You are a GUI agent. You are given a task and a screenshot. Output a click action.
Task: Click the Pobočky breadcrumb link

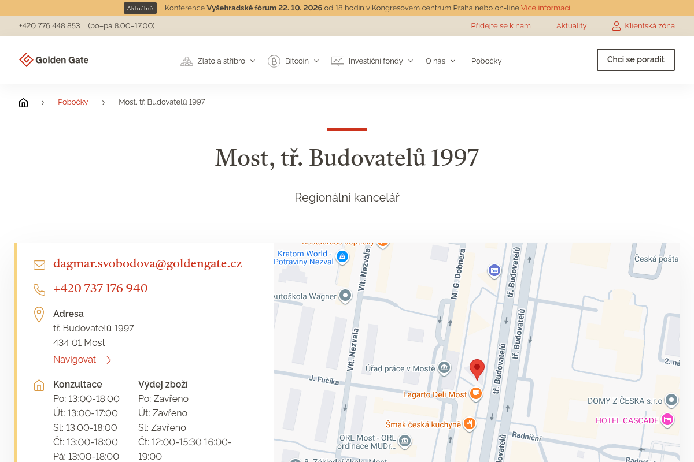[73, 102]
